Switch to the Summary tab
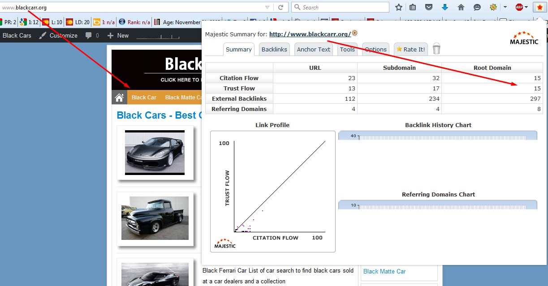The width and height of the screenshot is (548, 286). (239, 49)
